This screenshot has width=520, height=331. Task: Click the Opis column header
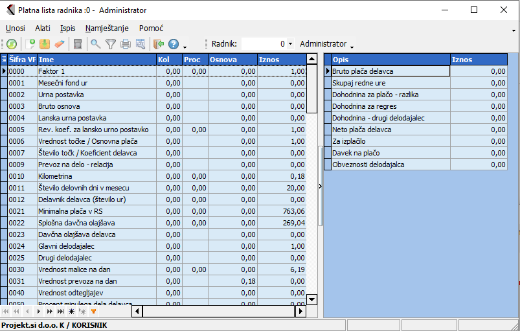click(390, 60)
